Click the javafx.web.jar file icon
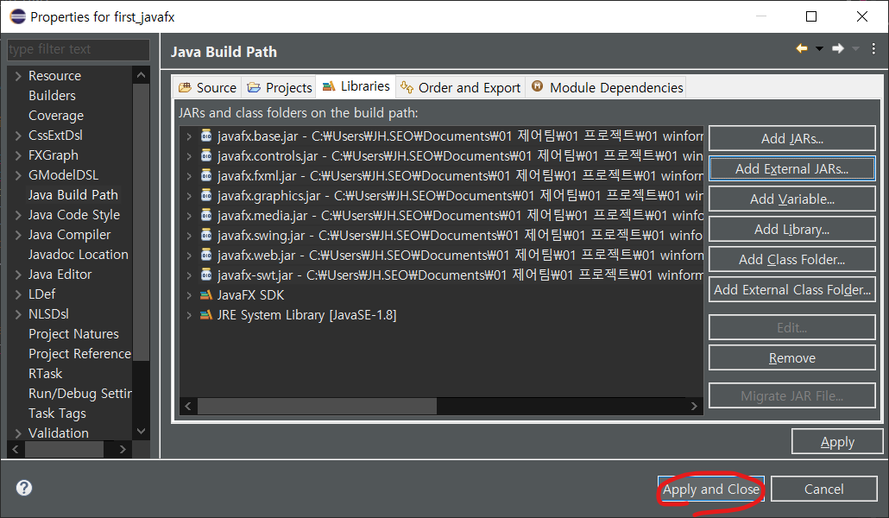 pos(206,255)
